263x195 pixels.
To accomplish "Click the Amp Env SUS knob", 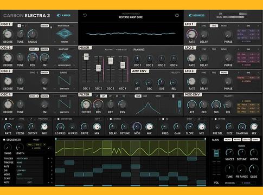I will coord(162,82).
